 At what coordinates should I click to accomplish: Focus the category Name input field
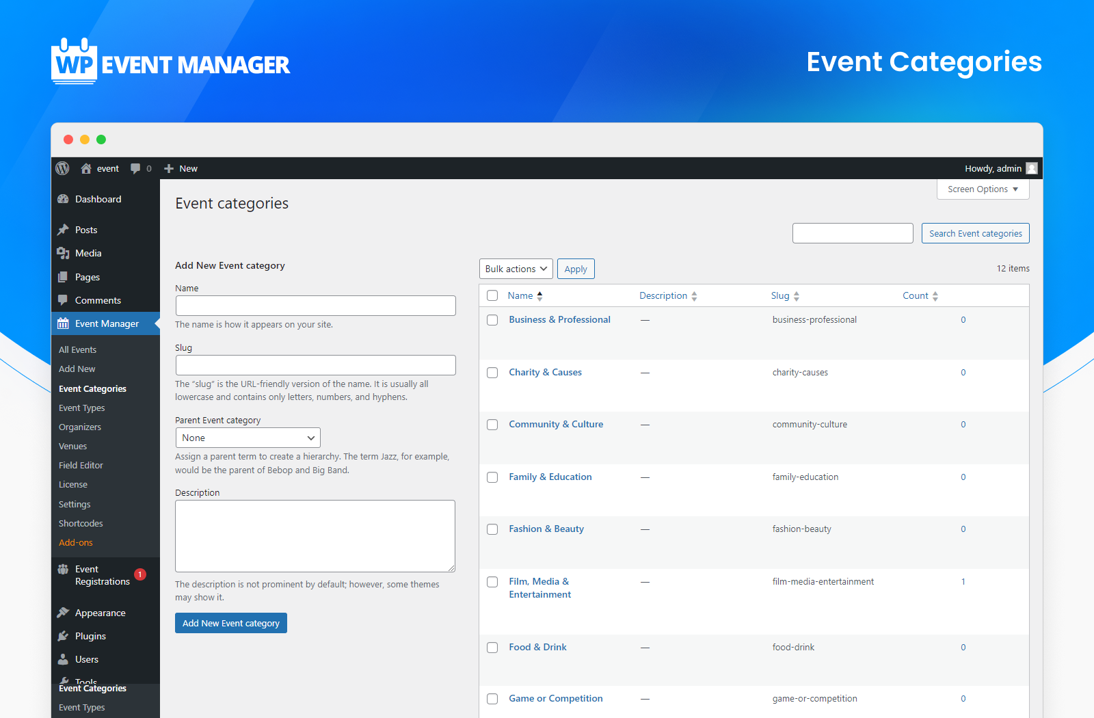tap(315, 306)
